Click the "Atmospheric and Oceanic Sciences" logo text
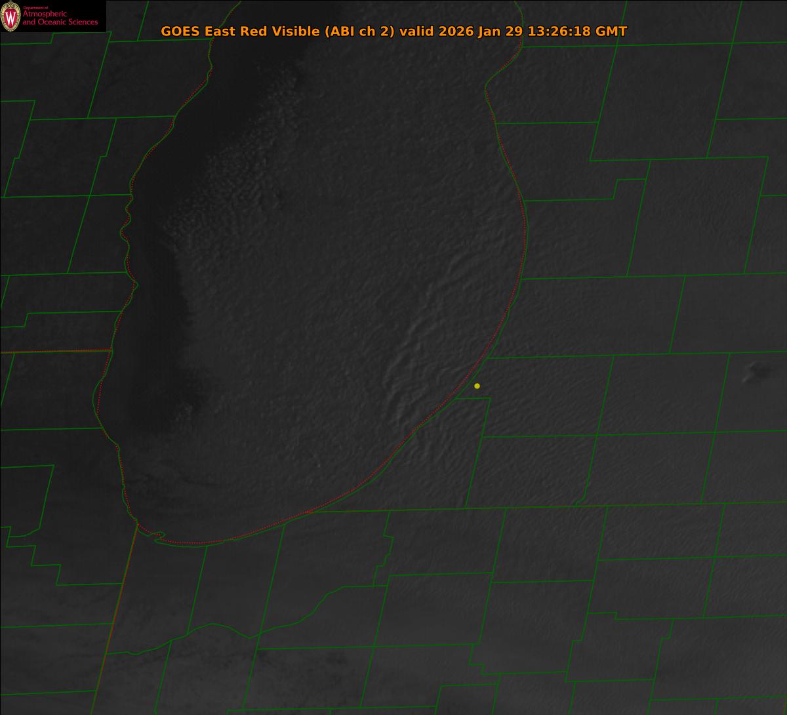This screenshot has height=715, width=787. click(x=60, y=18)
